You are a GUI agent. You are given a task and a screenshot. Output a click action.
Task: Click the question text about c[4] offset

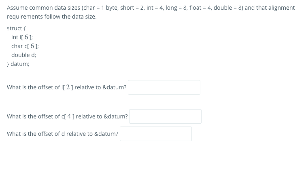67,116
